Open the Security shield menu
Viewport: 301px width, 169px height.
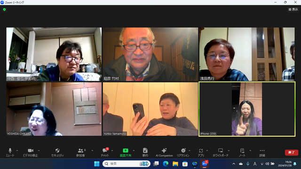57,153
